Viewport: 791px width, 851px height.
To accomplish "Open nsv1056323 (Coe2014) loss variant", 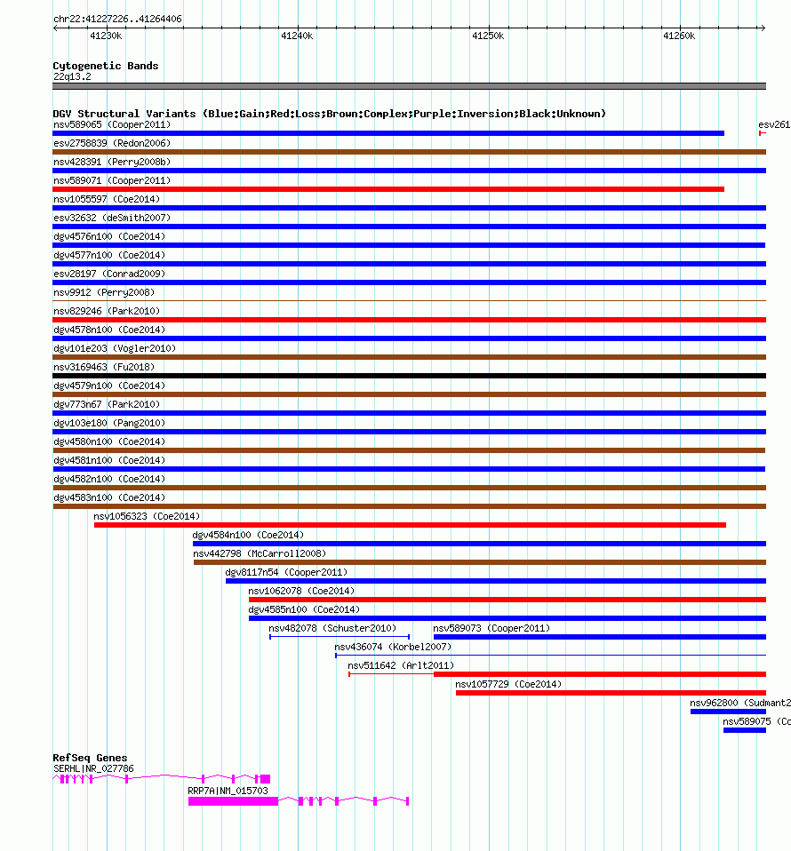I will pyautogui.click(x=410, y=525).
